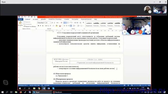
Task: Click Align Left paragraph icon
Action: click(64, 26)
